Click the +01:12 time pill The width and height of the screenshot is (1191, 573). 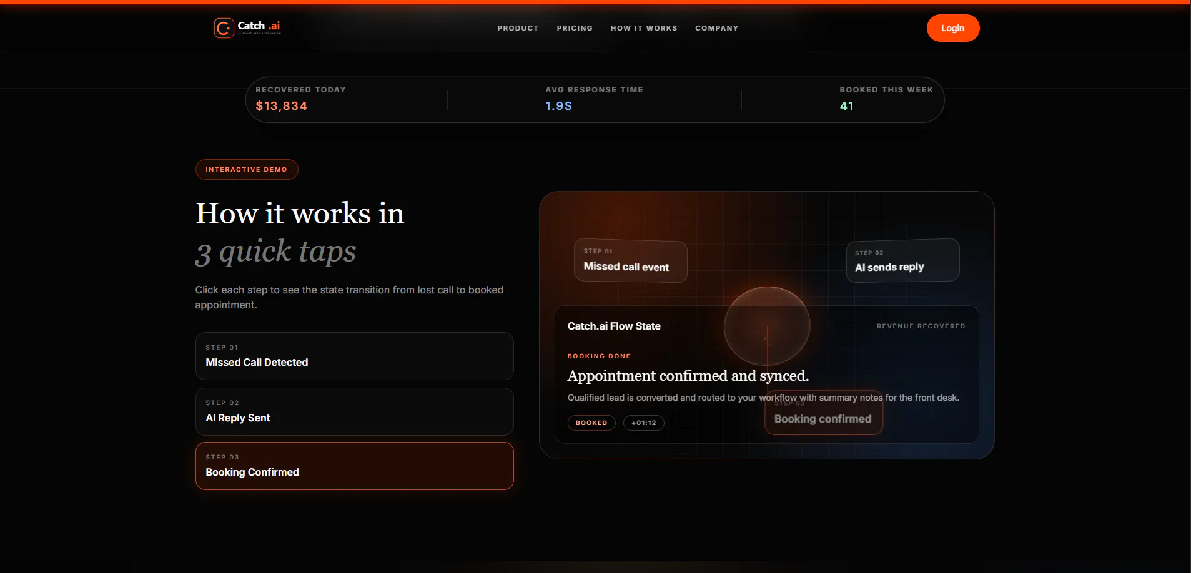(644, 423)
